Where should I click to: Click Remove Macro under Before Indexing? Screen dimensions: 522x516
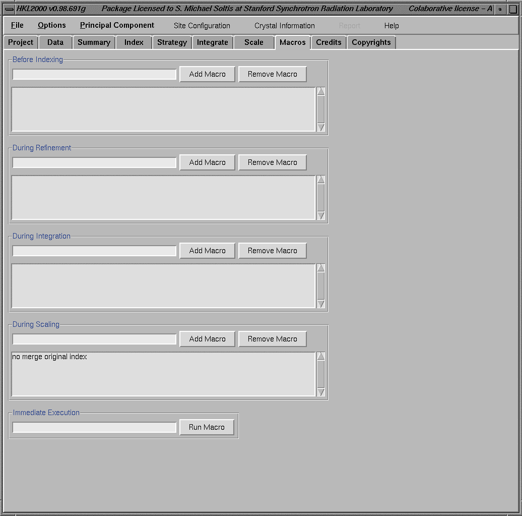click(272, 74)
